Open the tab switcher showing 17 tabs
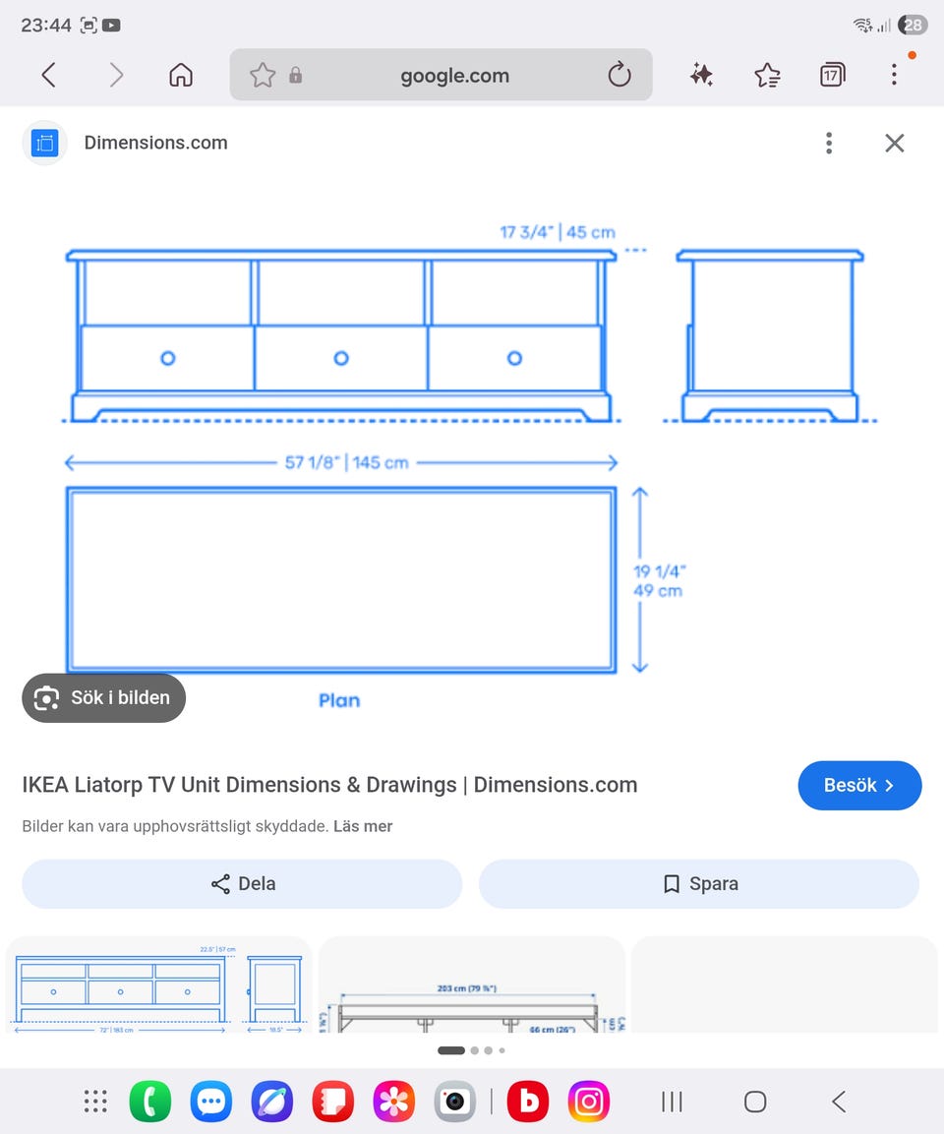The image size is (944, 1134). [833, 75]
